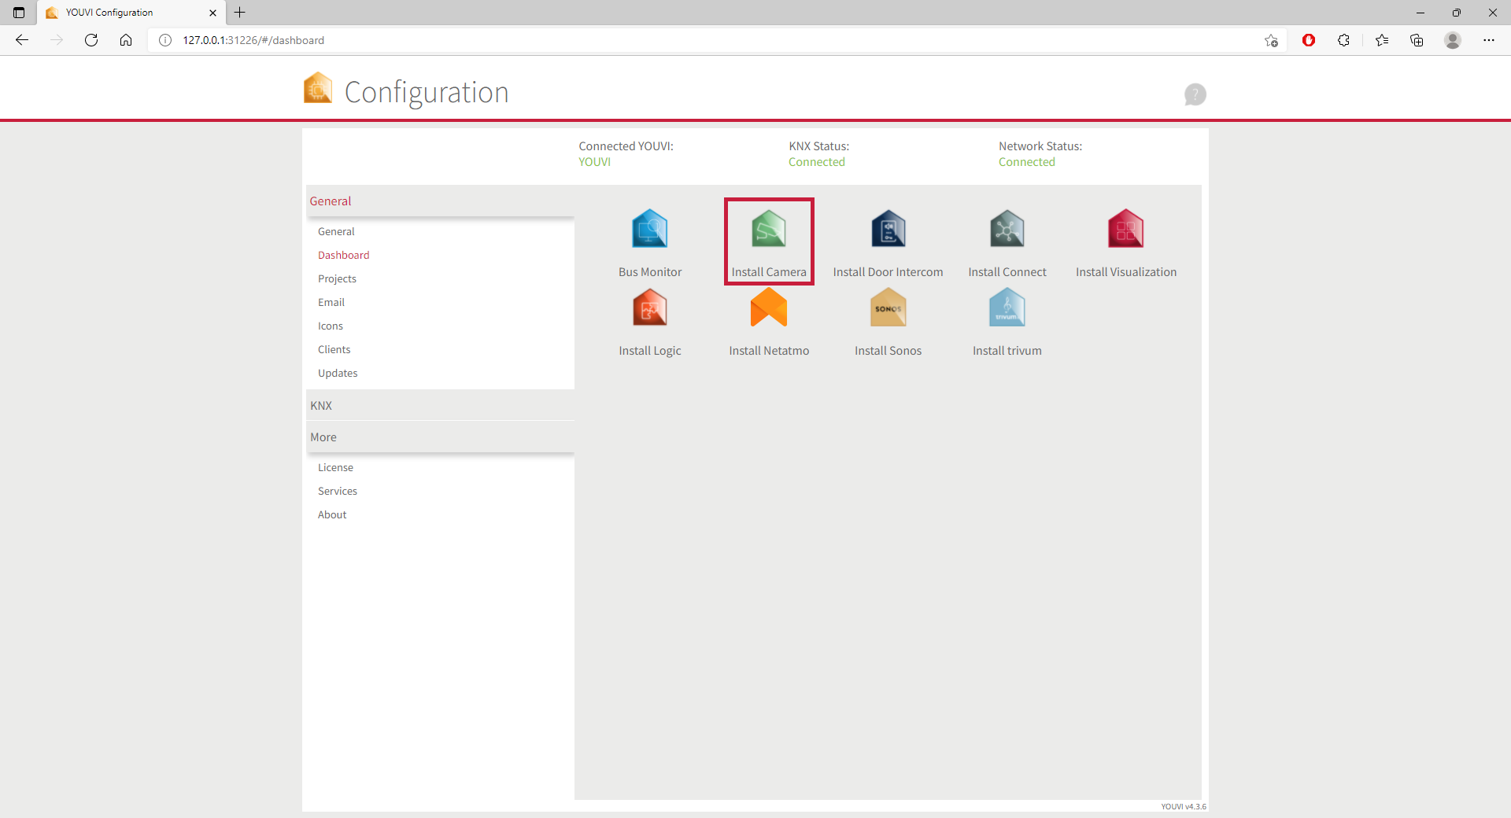Collapse the More sidebar section
Viewport: 1511px width, 818px height.
323,437
